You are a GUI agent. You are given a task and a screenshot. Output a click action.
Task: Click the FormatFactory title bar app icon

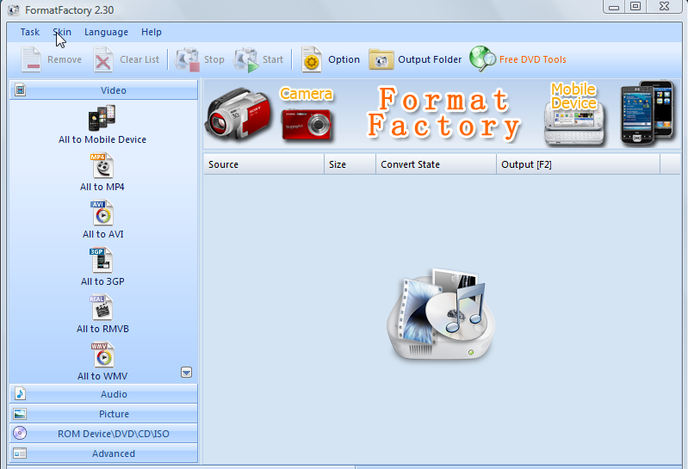(x=14, y=9)
